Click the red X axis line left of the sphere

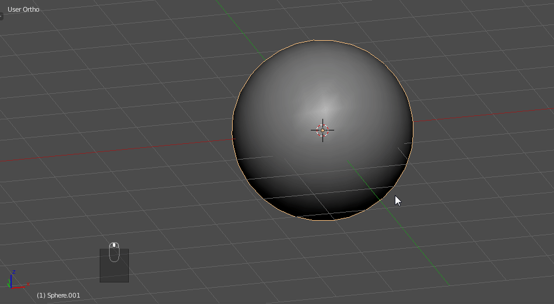pyautogui.click(x=117, y=149)
